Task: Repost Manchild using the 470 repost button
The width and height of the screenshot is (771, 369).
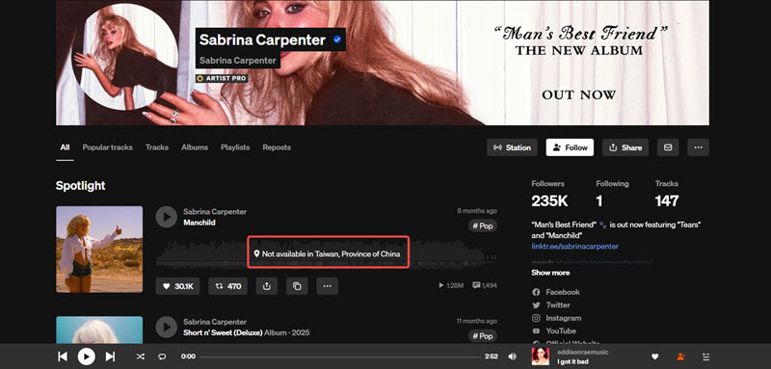Action: pos(227,286)
